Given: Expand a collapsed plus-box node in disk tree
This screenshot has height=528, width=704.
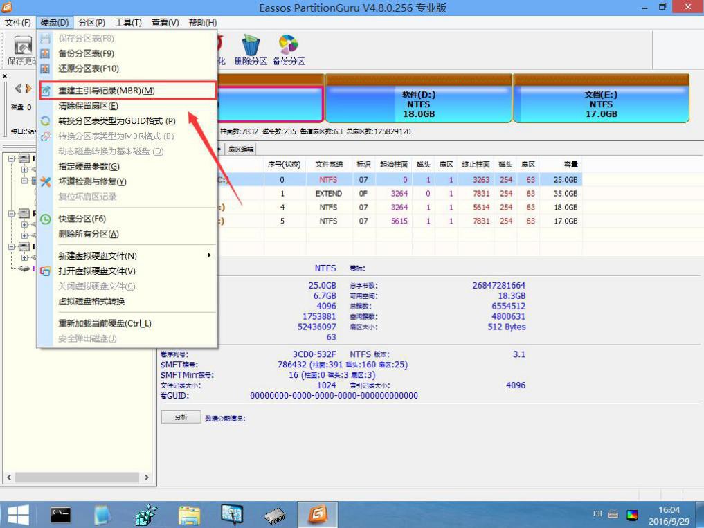Looking at the screenshot, I should [x=24, y=168].
